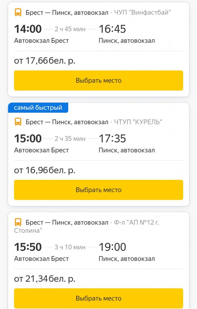197x309 pixels.
Task: Tap the price от 21,34 бел. р.
Action: click(45, 279)
